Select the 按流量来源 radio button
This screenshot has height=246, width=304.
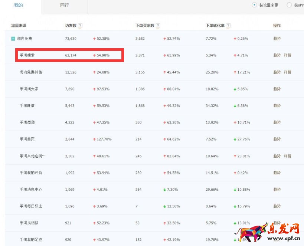coord(254,5)
